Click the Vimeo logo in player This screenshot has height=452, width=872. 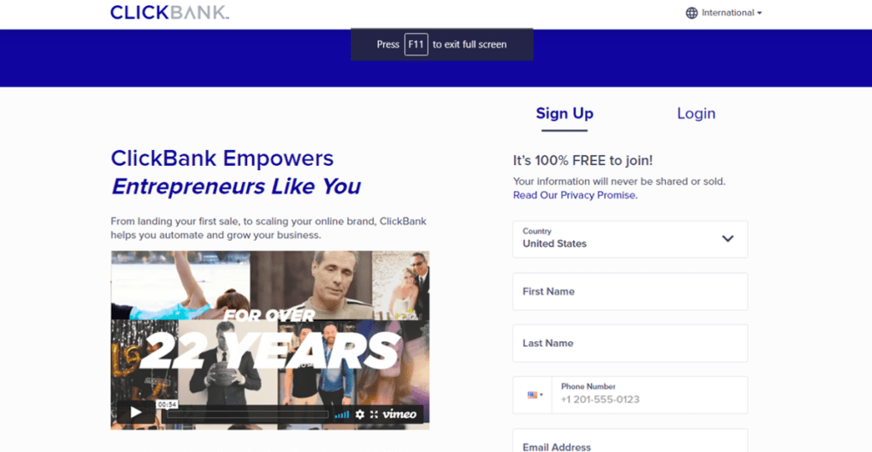coord(399,415)
